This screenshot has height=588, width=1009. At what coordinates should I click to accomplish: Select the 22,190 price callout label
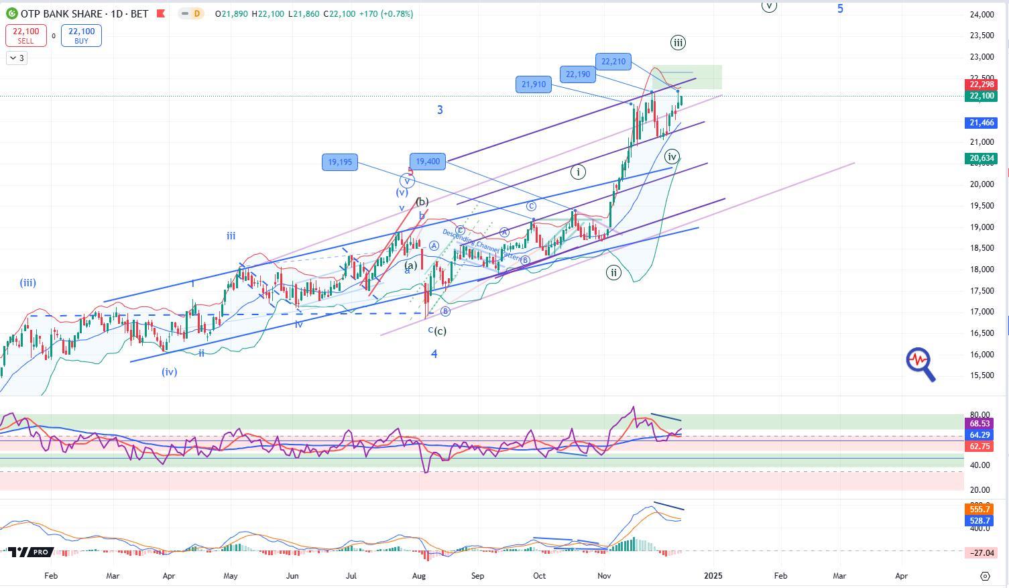coord(578,74)
